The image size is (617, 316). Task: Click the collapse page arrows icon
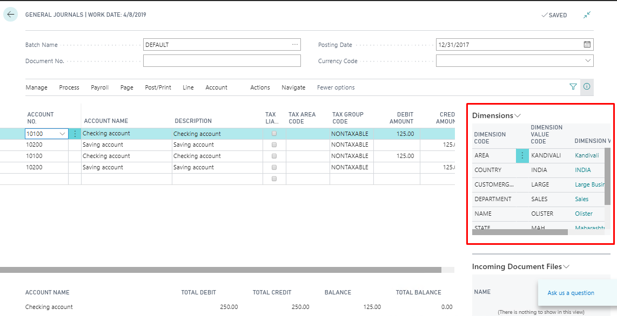pyautogui.click(x=587, y=15)
